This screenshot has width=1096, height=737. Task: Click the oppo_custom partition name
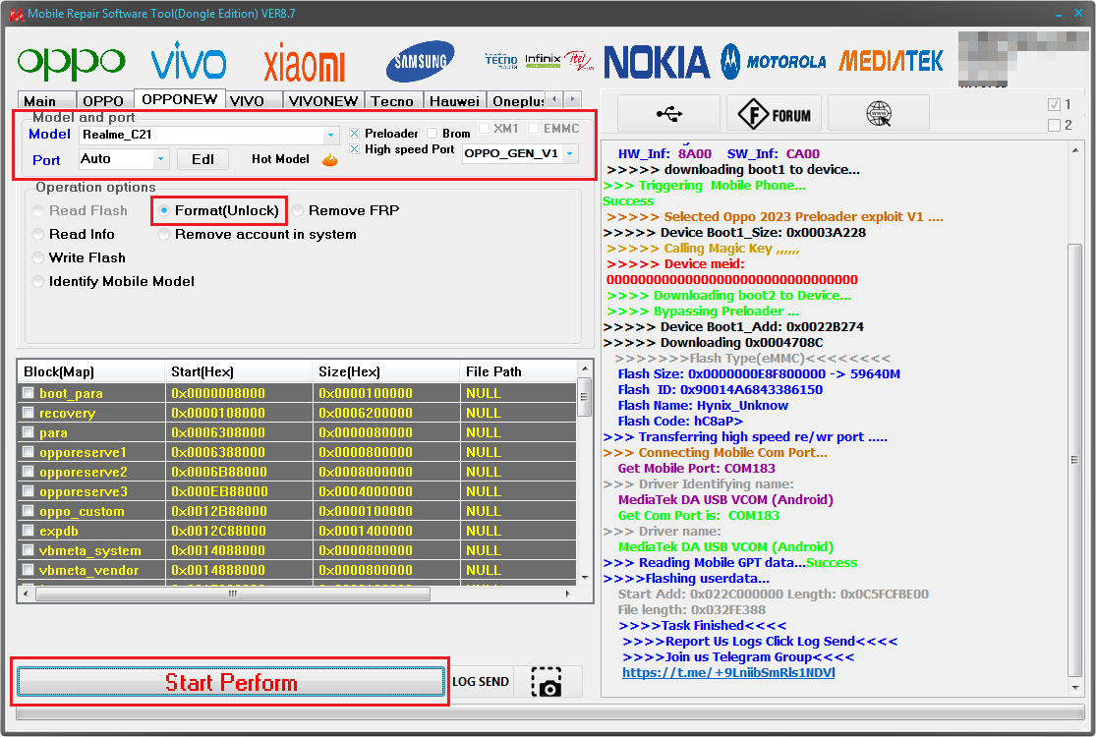point(82,511)
